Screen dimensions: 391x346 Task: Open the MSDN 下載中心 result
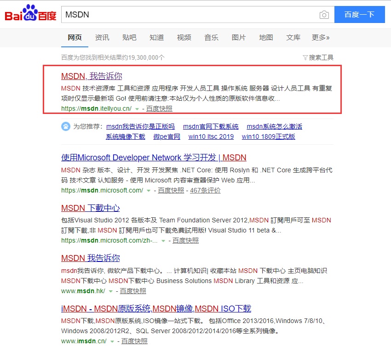point(91,208)
